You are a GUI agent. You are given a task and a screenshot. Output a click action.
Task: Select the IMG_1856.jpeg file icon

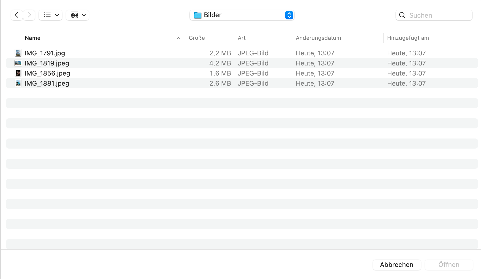click(x=18, y=73)
